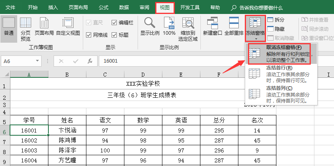
Task: Click 并排查看 view side by side
Action: coord(315,20)
